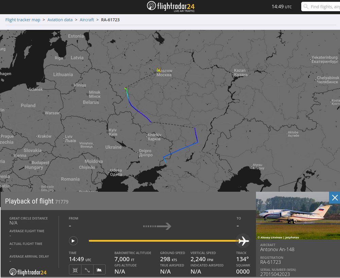
Task: Click the Chelyabinsk city label on map
Action: coord(328,80)
